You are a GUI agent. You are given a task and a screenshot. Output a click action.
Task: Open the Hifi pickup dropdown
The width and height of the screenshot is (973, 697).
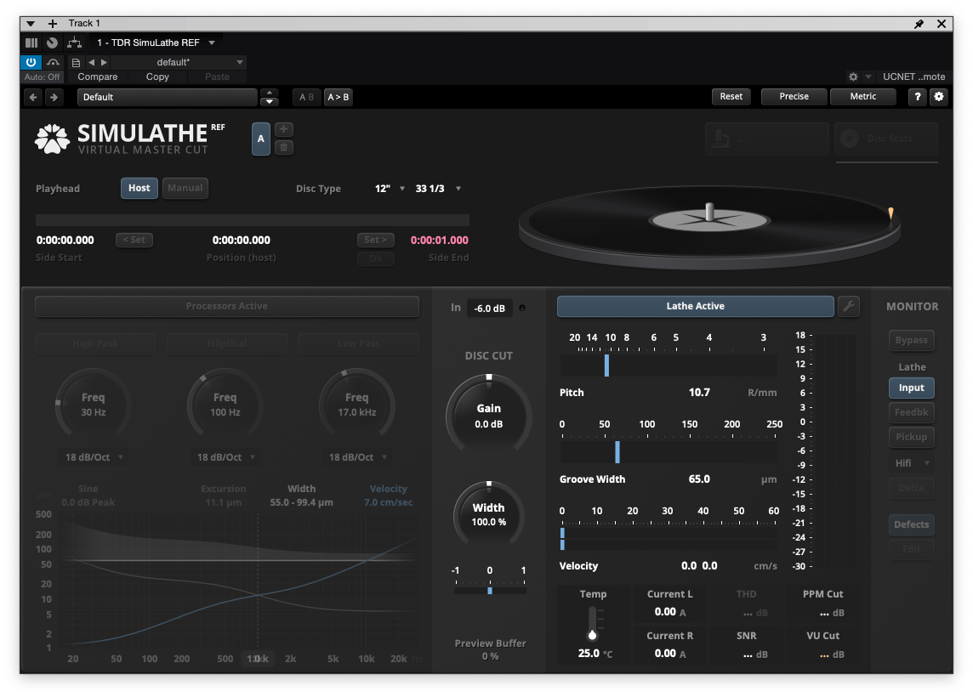911,463
